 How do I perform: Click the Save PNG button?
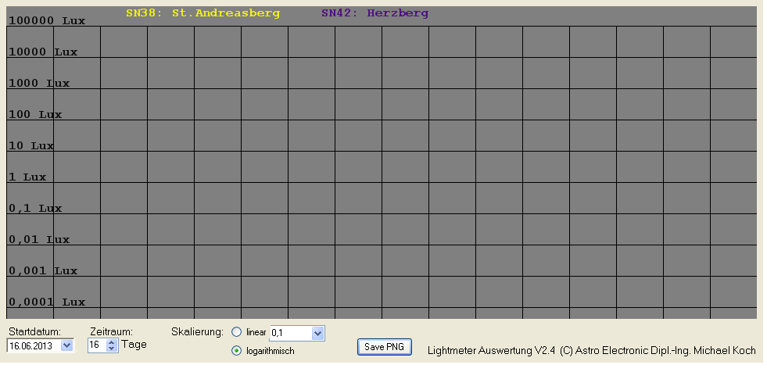pyautogui.click(x=385, y=347)
